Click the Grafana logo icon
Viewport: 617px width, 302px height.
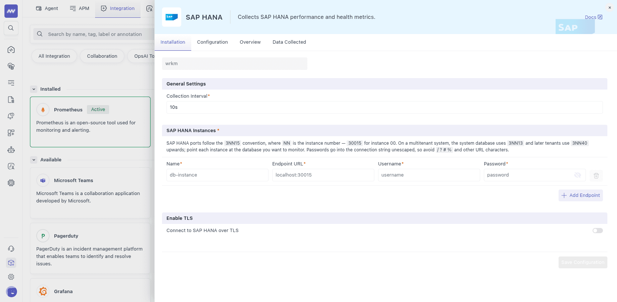(x=43, y=291)
